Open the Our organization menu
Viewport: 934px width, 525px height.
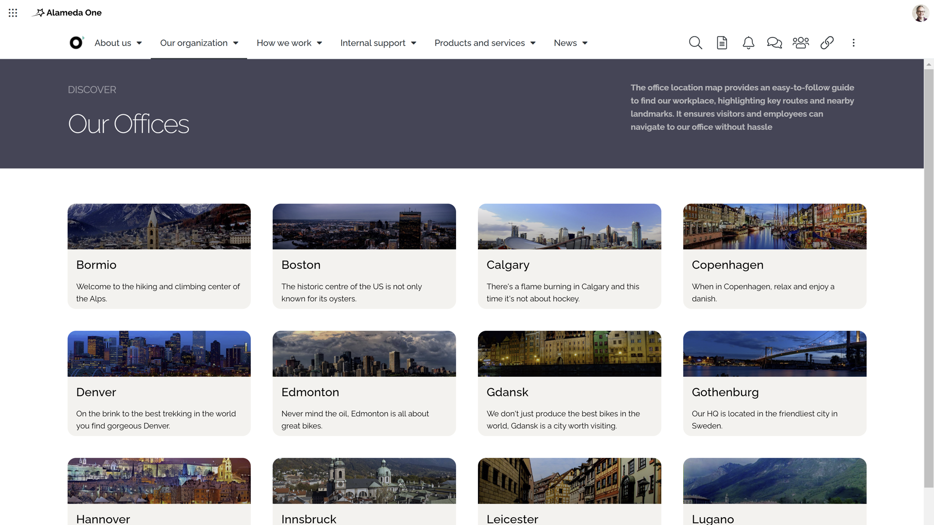(x=193, y=43)
